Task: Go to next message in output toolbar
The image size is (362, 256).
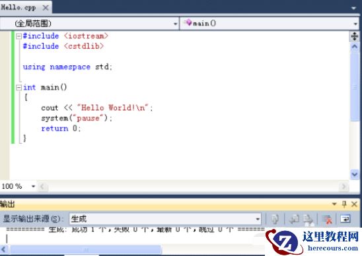Action: [x=308, y=219]
